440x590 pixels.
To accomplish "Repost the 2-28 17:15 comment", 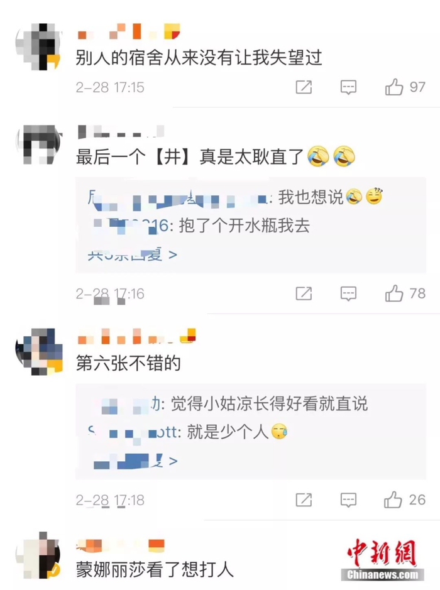I will (304, 87).
